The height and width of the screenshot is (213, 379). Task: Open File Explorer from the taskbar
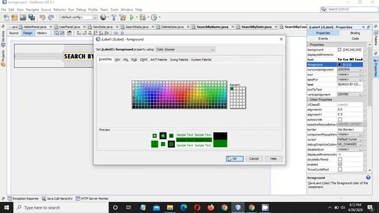click(x=170, y=208)
